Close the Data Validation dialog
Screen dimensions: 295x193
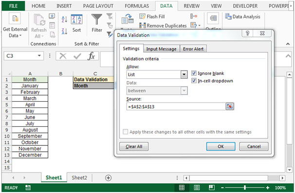coord(262,33)
